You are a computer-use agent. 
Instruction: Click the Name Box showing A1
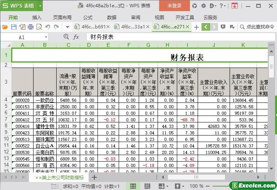pos(22,37)
